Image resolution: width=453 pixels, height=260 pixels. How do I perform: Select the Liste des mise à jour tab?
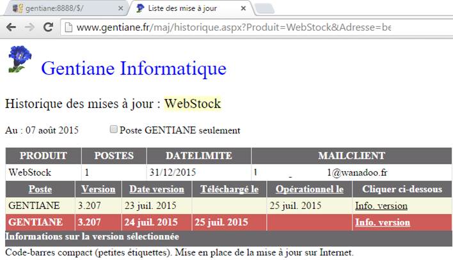[191, 8]
